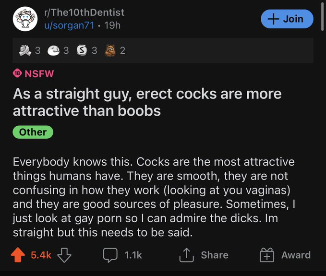Viewport: 326px width, 276px height.
Task: Tap the orange upvote arrow
Action: (x=18, y=254)
